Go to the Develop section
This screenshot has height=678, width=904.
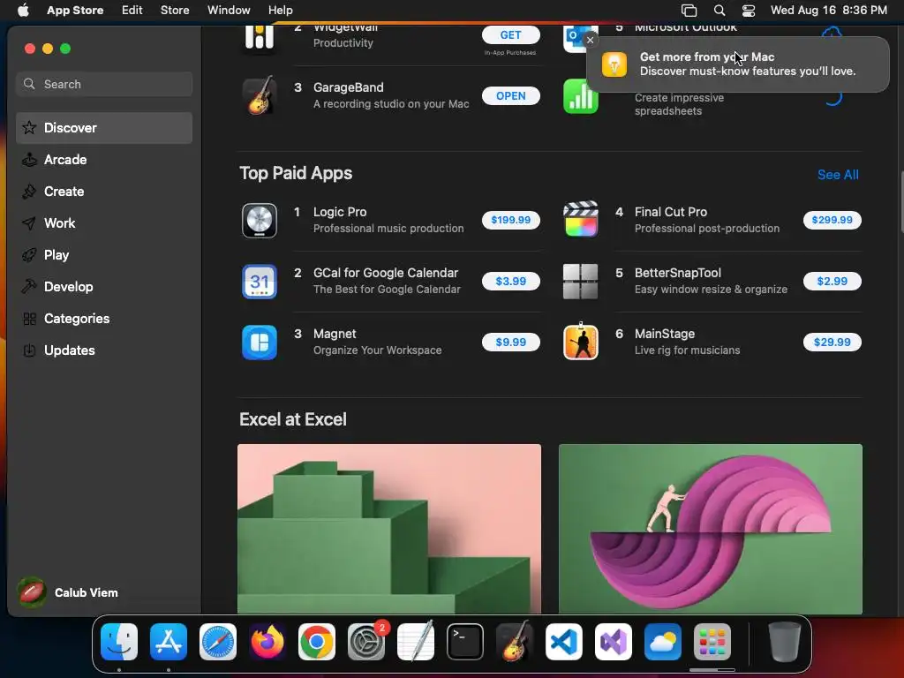coord(104,287)
